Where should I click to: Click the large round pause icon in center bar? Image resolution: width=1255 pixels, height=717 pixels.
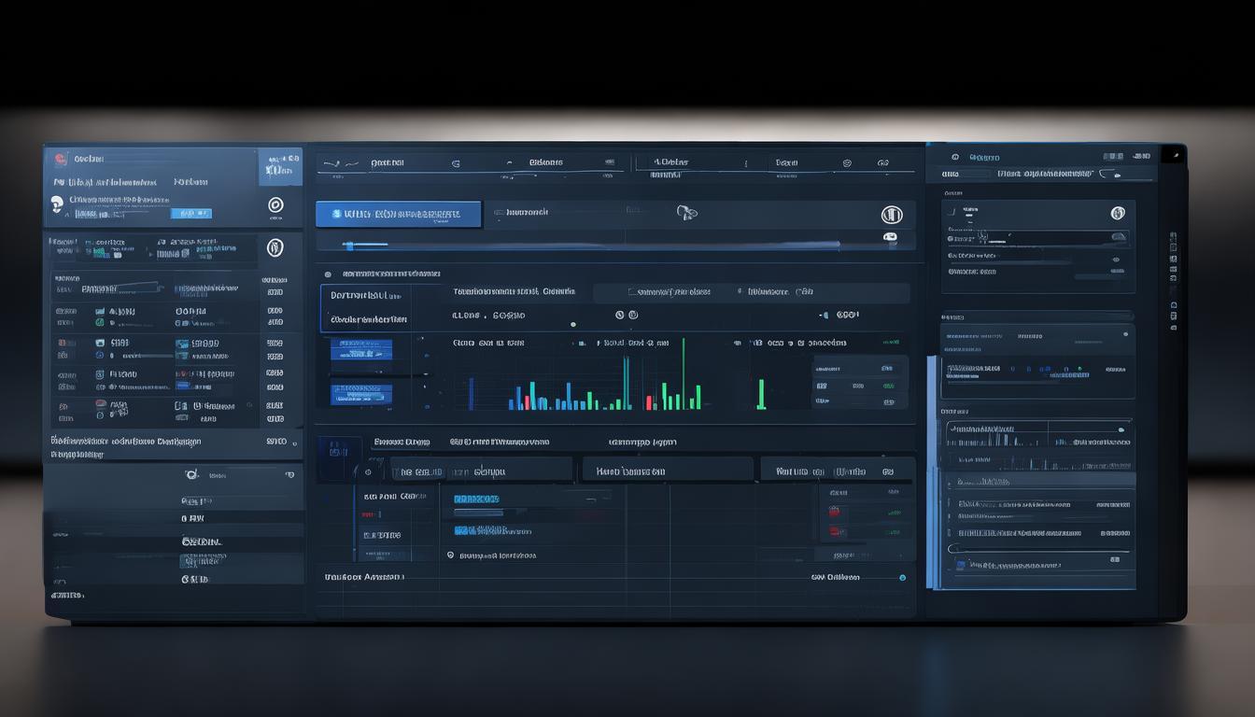tap(892, 215)
